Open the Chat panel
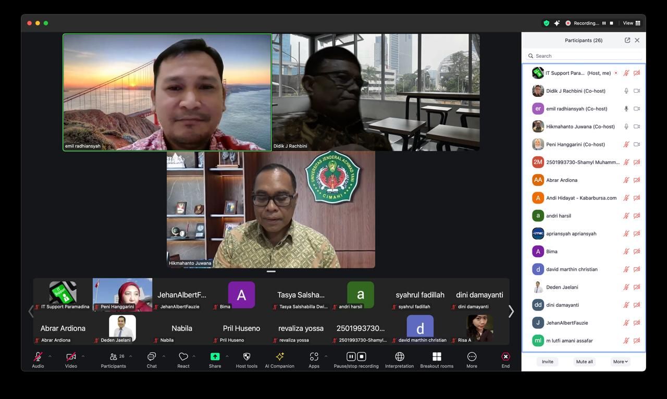Image resolution: width=667 pixels, height=399 pixels. [x=151, y=359]
